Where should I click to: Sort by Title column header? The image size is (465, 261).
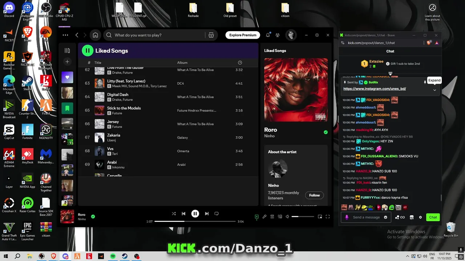click(x=98, y=63)
